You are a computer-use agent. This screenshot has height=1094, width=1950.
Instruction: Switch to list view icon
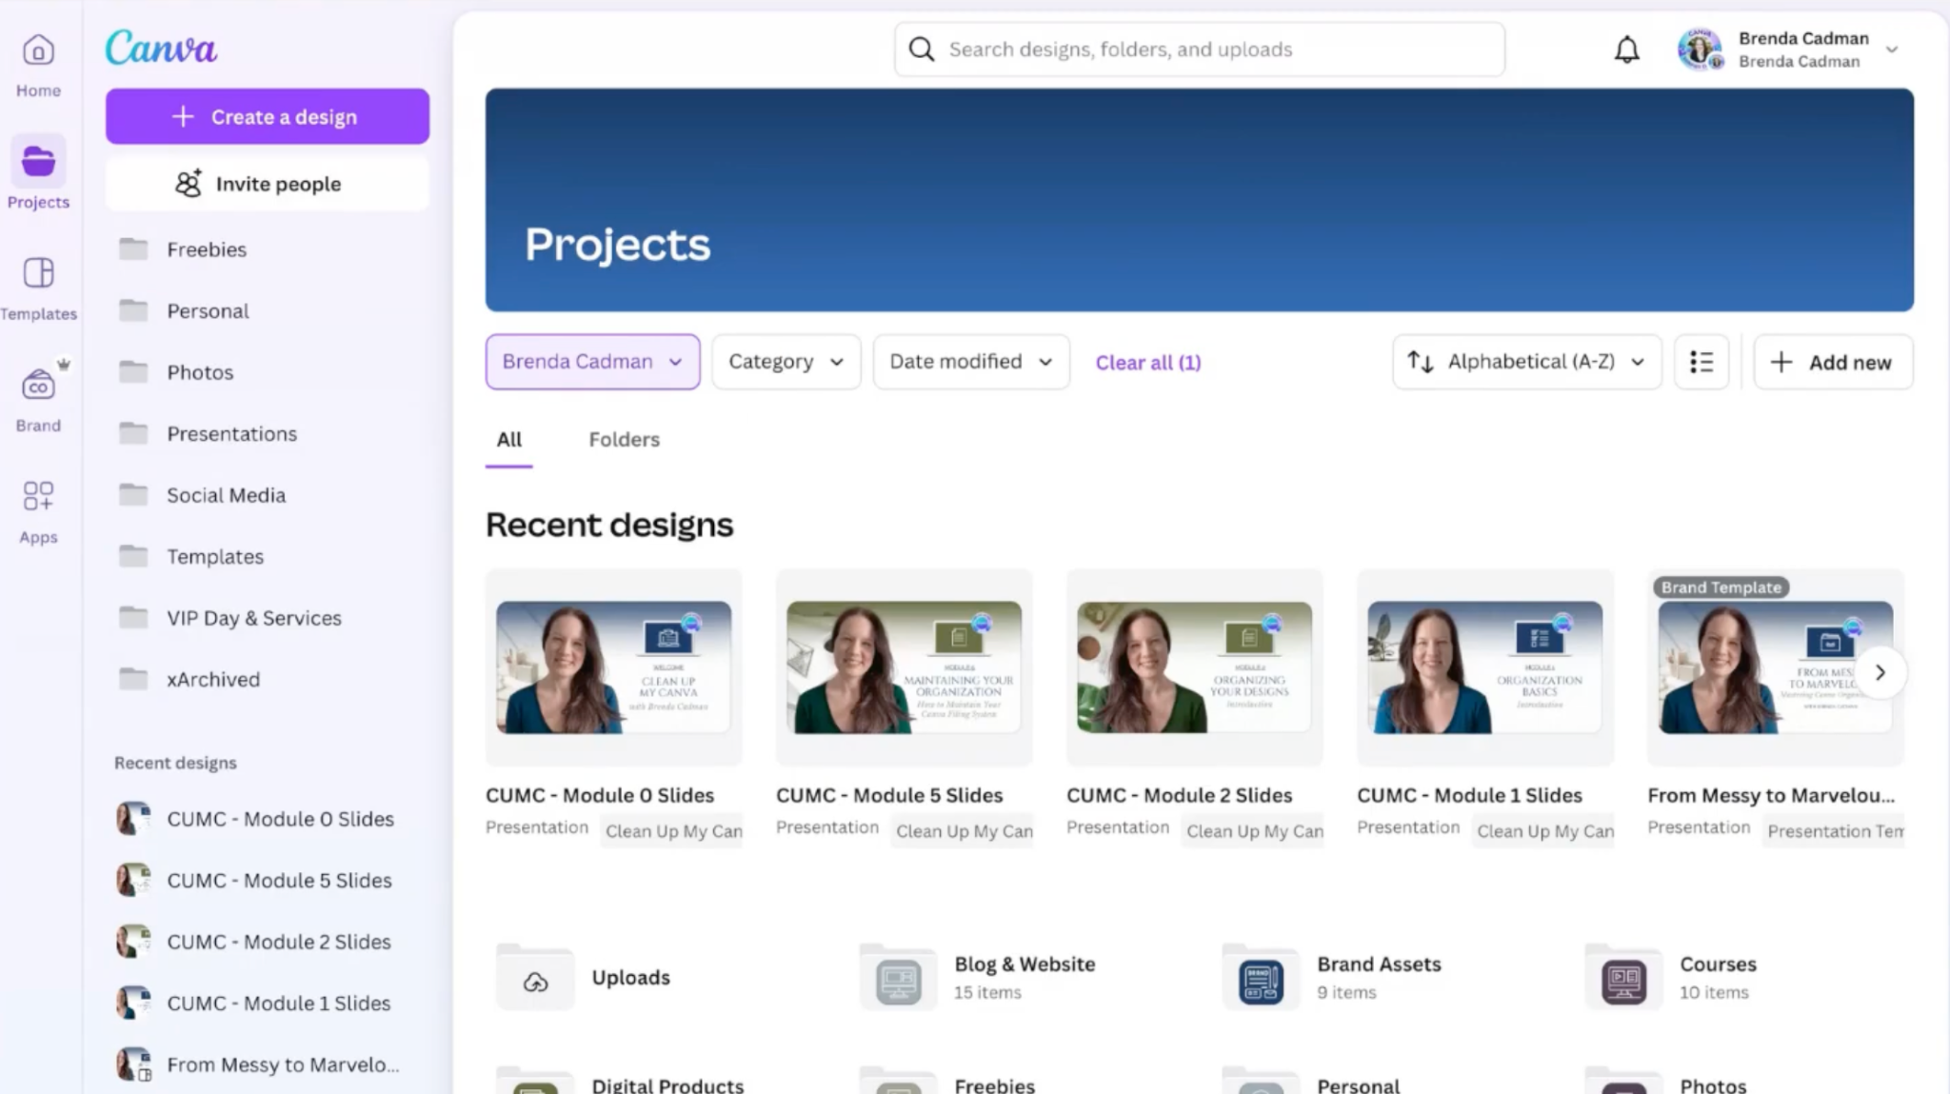coord(1701,362)
